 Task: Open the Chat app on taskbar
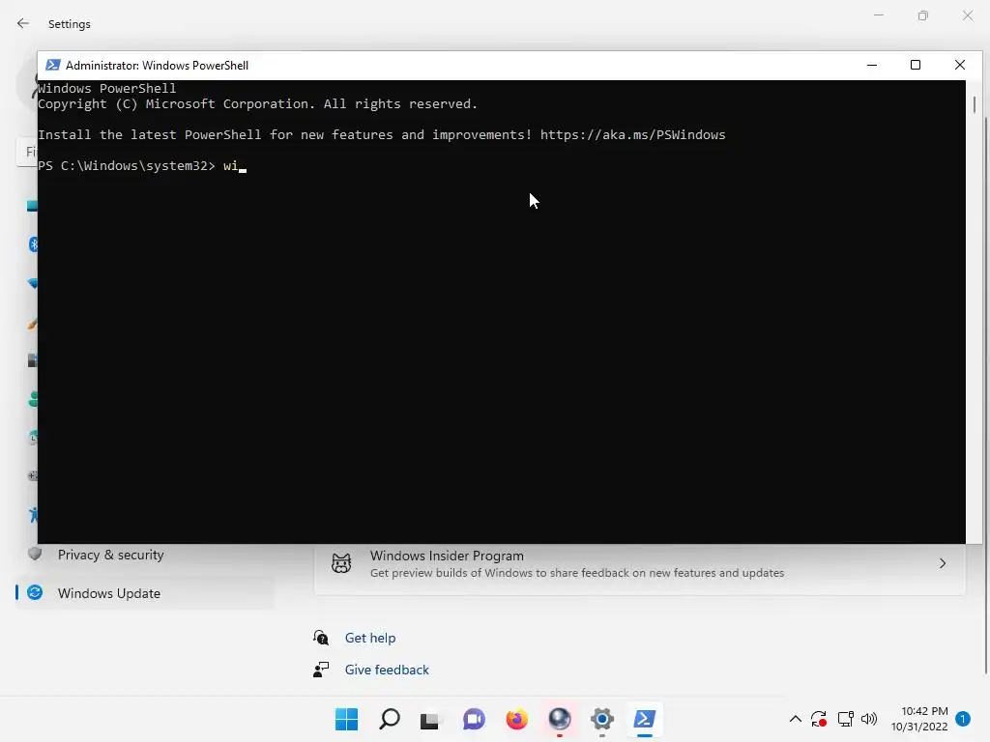point(474,719)
